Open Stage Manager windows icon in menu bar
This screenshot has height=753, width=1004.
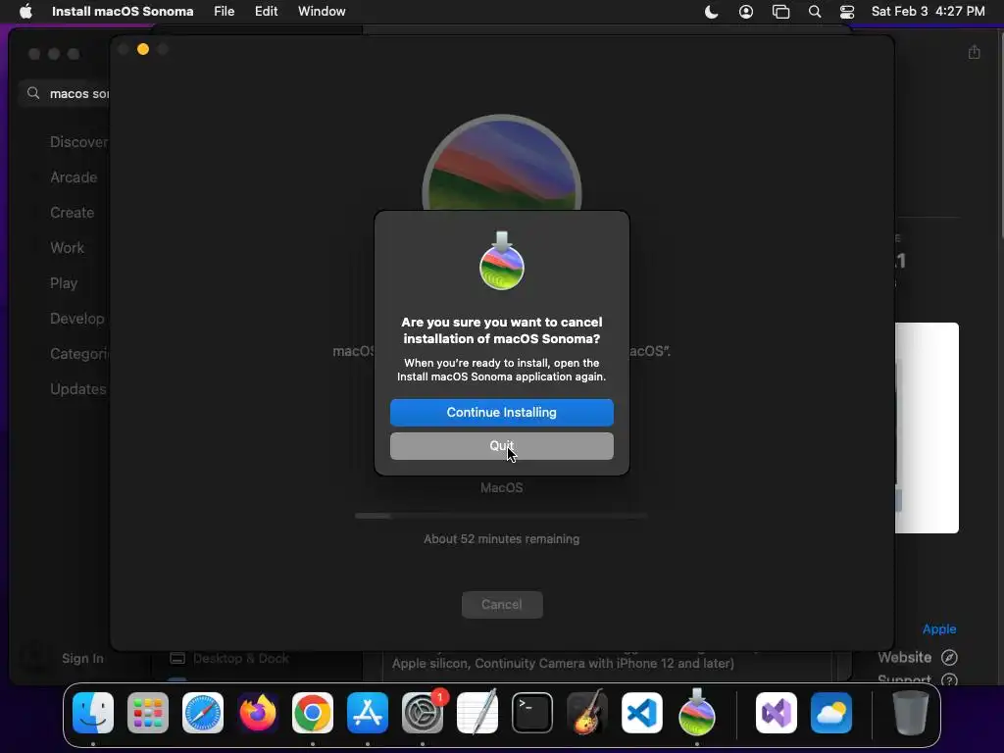(x=780, y=12)
